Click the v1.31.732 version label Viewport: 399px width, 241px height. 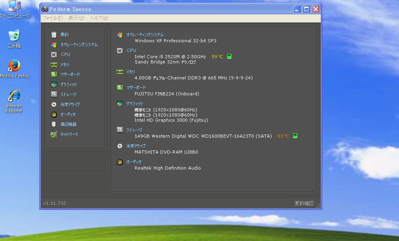coord(54,203)
